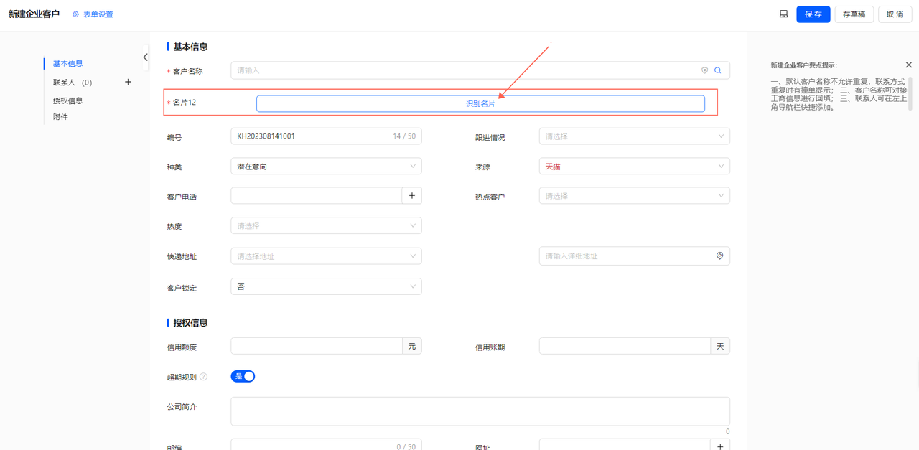Image resolution: width=919 pixels, height=450 pixels.
Task: Focus the detailed address input field
Action: (x=634, y=256)
